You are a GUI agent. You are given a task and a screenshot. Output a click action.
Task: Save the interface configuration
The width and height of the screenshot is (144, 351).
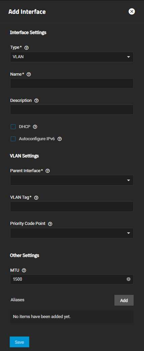19,342
